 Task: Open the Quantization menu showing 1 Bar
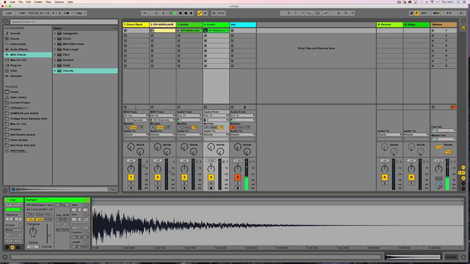[81, 13]
